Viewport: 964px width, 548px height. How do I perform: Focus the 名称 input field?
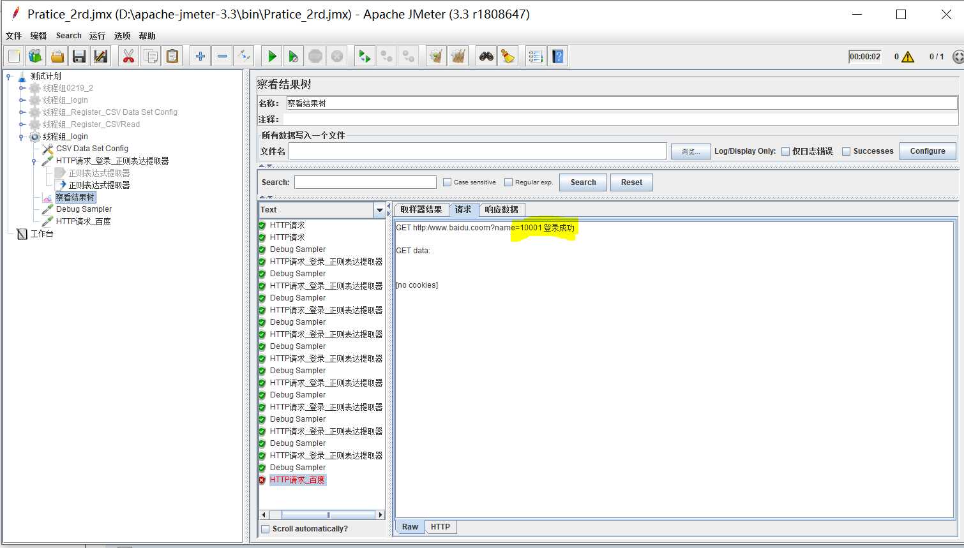(x=621, y=103)
